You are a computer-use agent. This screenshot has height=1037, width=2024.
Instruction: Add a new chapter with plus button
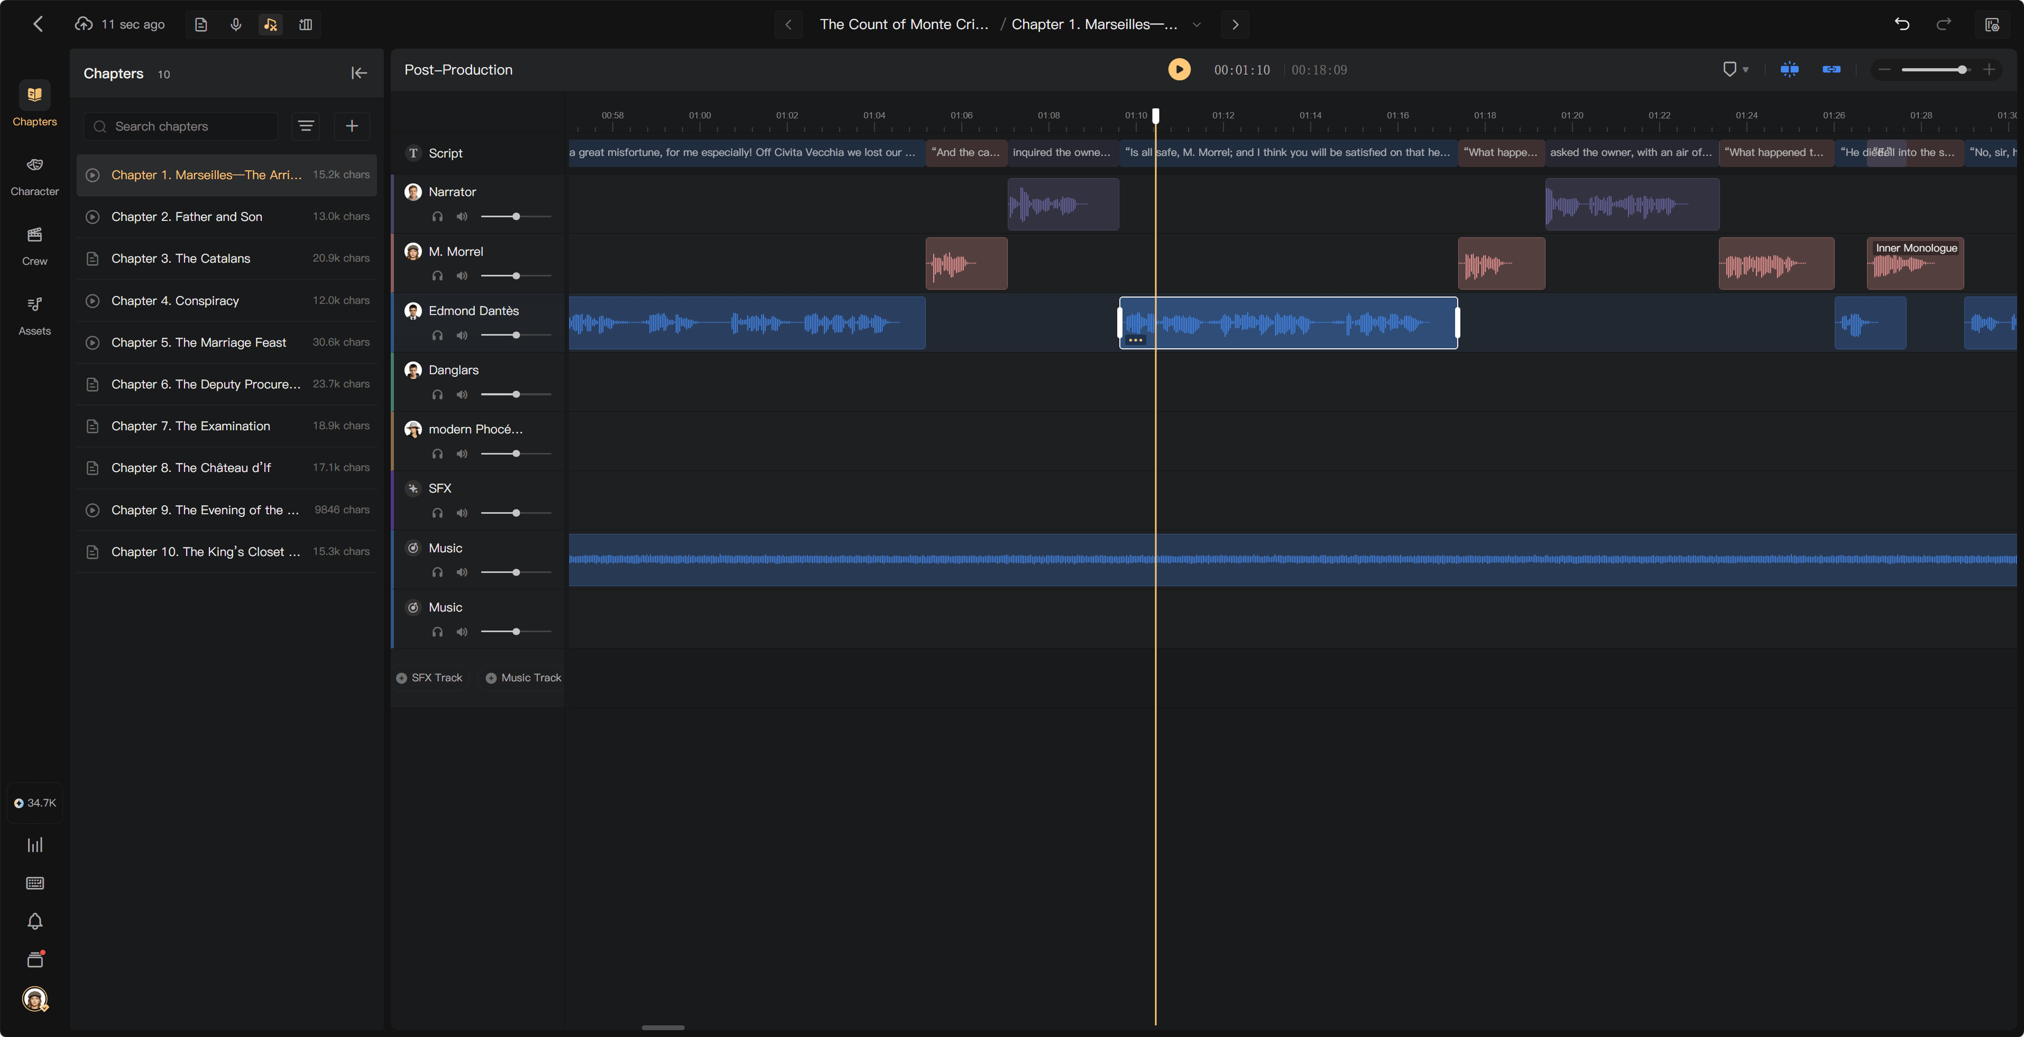[x=352, y=126]
